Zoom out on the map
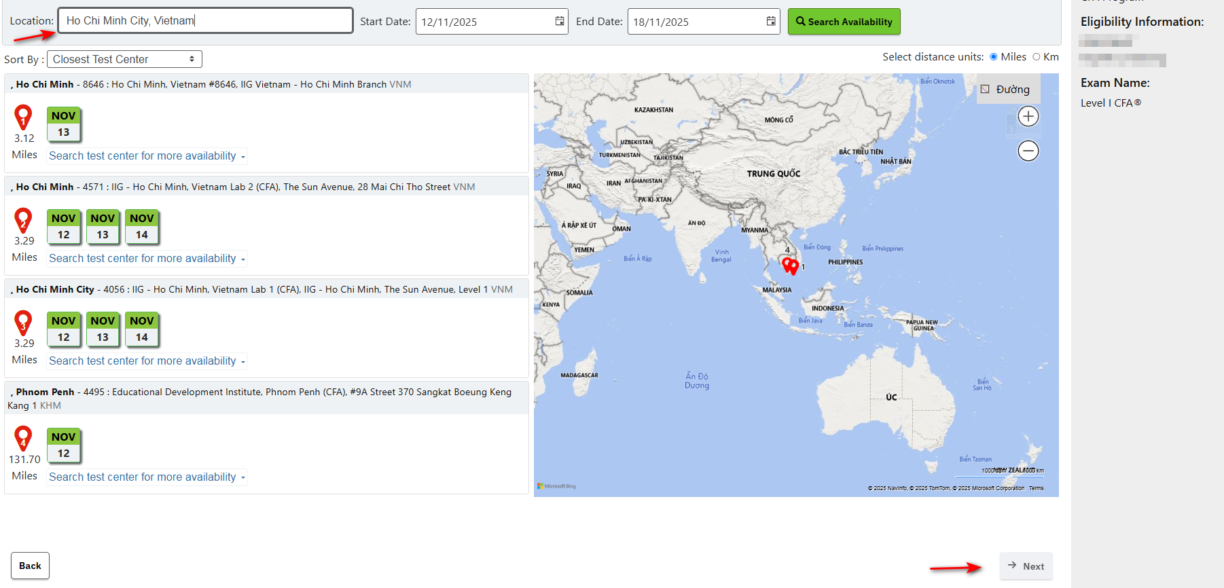 coord(1028,151)
